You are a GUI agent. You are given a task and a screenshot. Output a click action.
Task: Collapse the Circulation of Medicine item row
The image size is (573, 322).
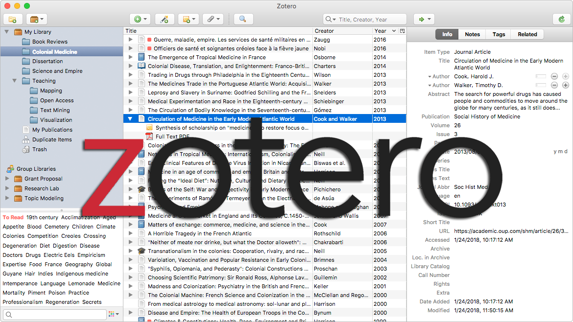pyautogui.click(x=130, y=118)
